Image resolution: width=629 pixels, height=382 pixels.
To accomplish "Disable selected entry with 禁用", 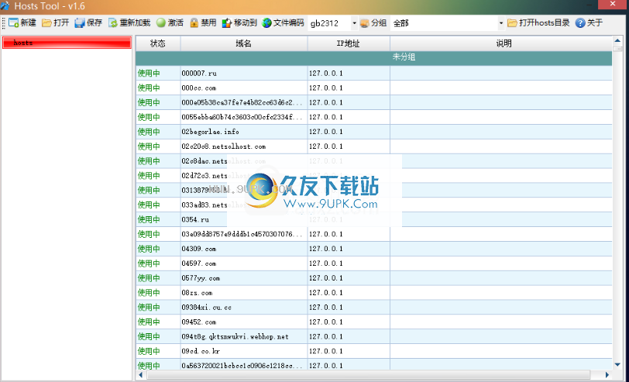I will click(x=203, y=23).
